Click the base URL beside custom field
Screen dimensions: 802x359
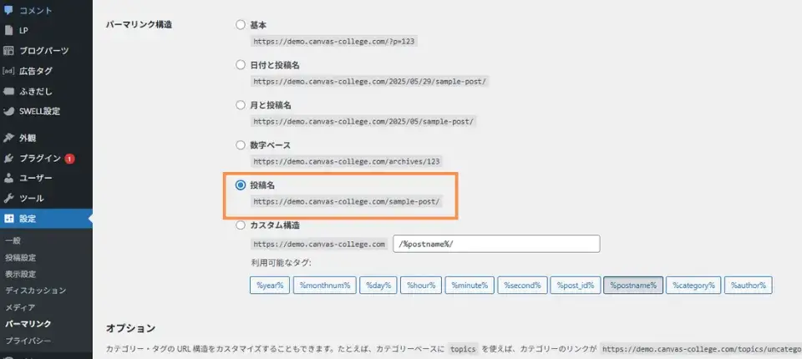[x=319, y=245]
